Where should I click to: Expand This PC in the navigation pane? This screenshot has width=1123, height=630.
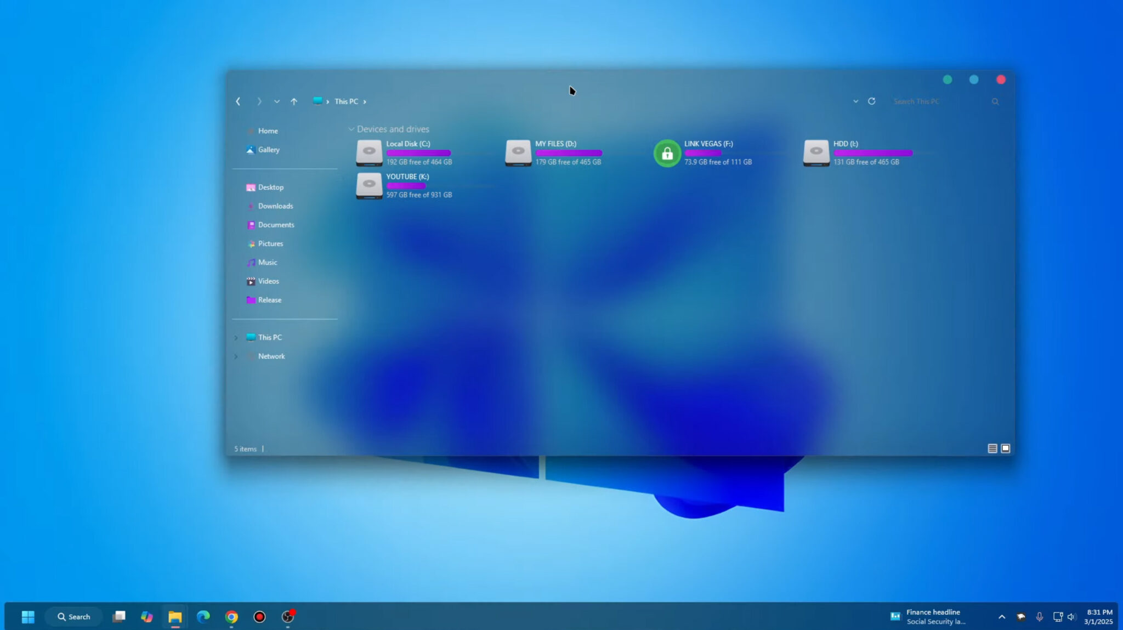point(236,337)
